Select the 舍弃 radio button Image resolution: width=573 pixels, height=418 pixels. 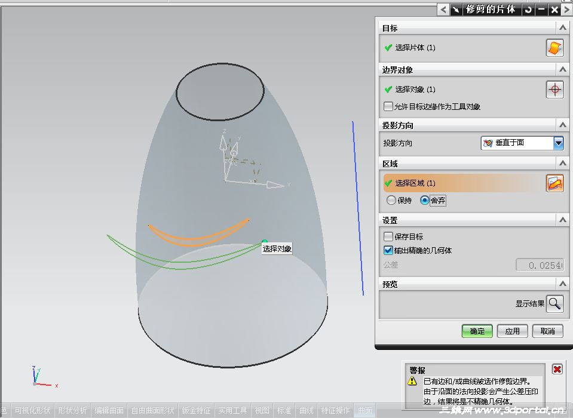coord(424,200)
